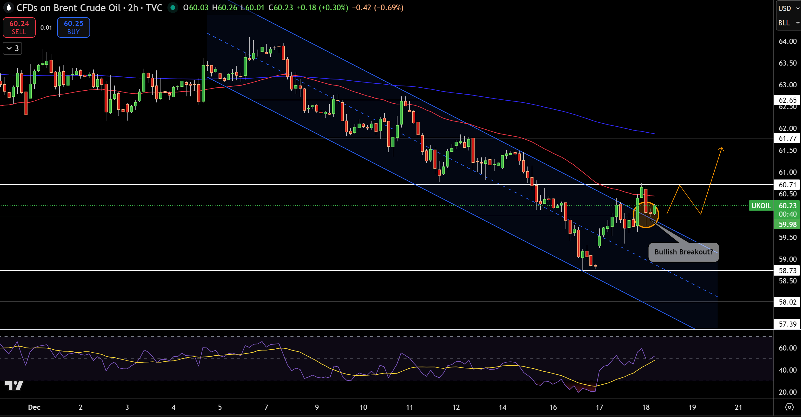Open chart settings gear icon

point(789,407)
